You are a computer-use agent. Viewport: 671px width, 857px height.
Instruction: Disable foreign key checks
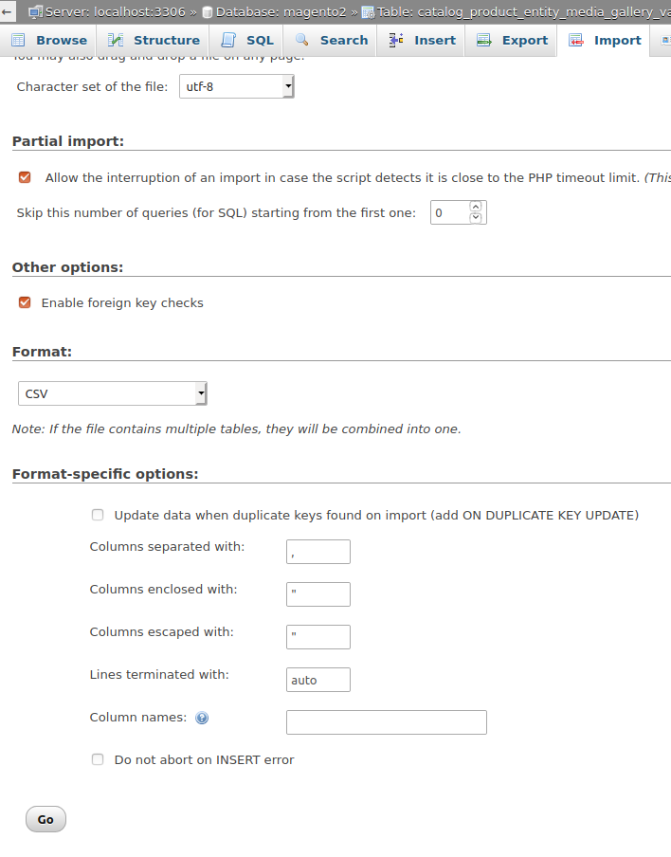24,302
